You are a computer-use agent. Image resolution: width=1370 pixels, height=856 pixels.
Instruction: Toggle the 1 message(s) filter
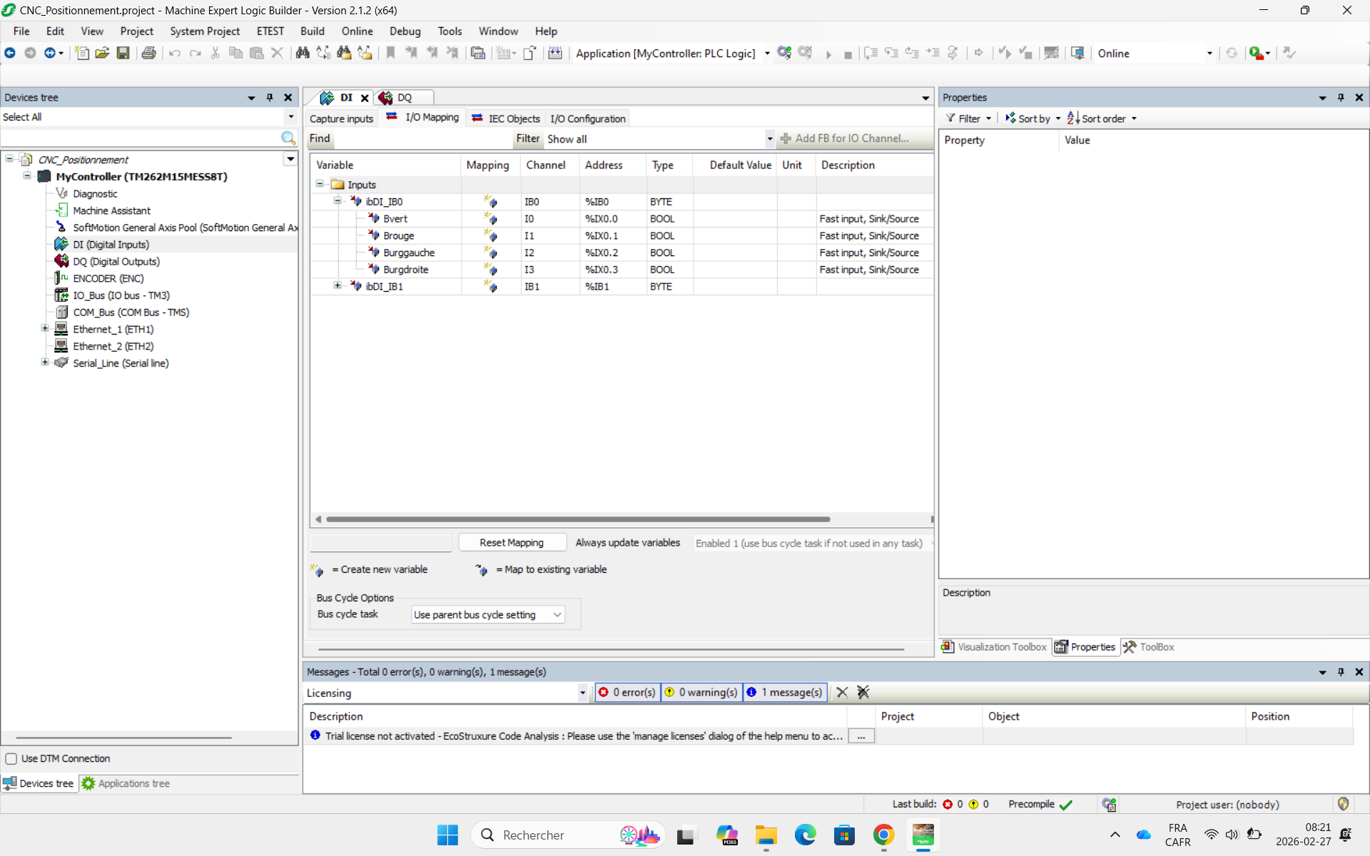point(784,692)
